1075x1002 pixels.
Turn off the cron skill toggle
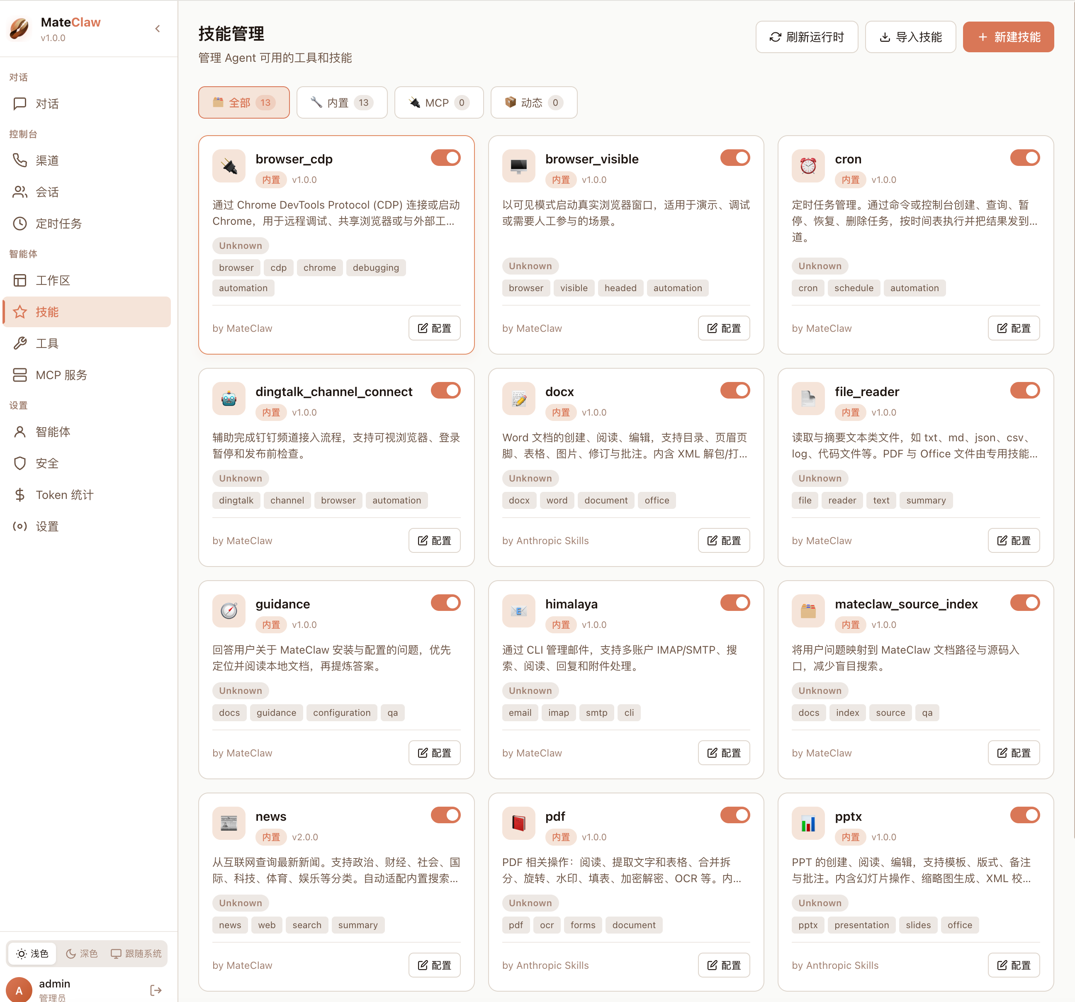click(x=1024, y=157)
